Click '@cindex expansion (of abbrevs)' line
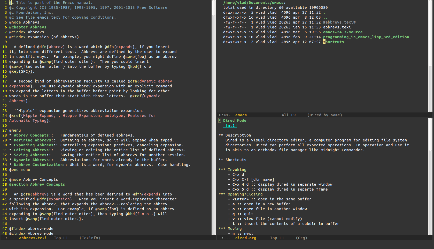This screenshot has width=434, height=249. click(44, 37)
